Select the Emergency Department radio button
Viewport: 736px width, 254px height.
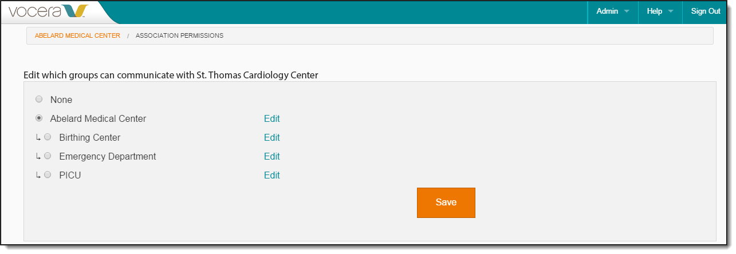pos(48,156)
